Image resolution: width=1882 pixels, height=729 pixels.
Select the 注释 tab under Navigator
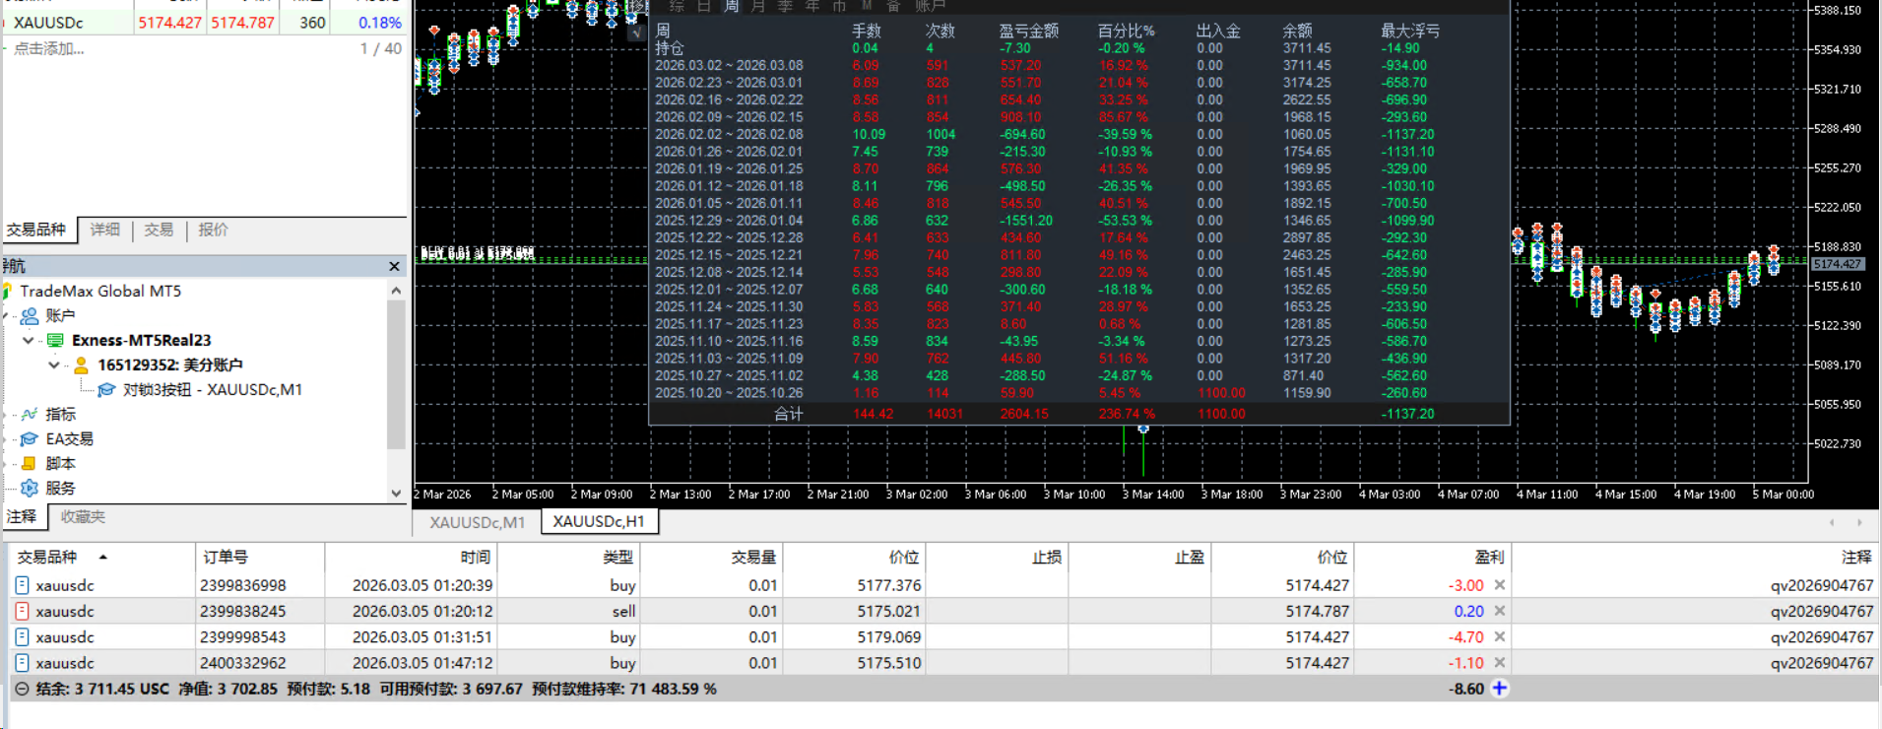click(x=22, y=516)
